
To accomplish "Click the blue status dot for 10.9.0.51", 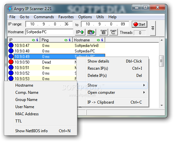I will [x=11, y=67].
